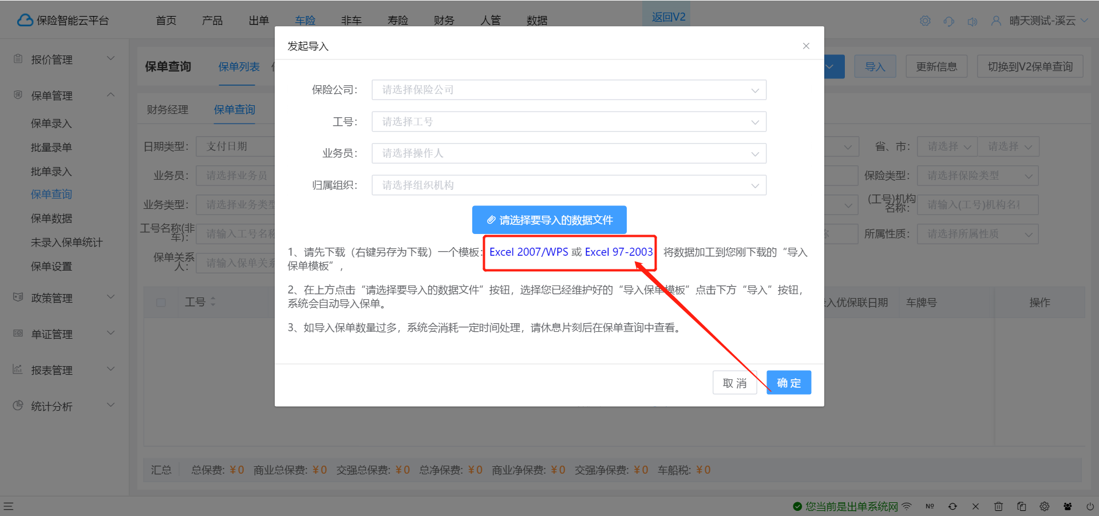Click the trash icon in bottom bar
This screenshot has width=1099, height=516.
998,506
